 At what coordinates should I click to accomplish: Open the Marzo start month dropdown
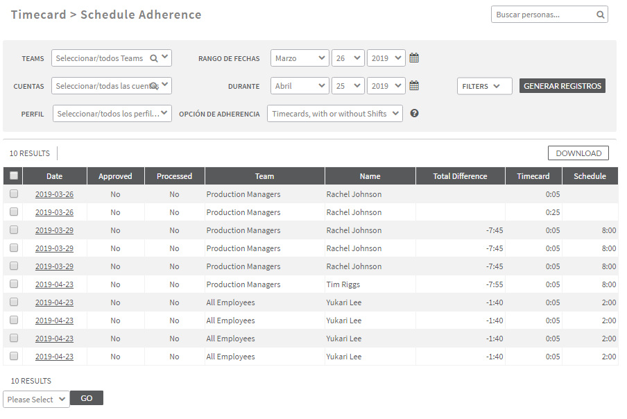click(x=300, y=58)
